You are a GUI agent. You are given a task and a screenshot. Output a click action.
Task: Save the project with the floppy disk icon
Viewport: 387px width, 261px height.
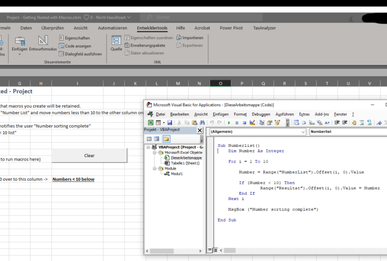pyautogui.click(x=170, y=122)
